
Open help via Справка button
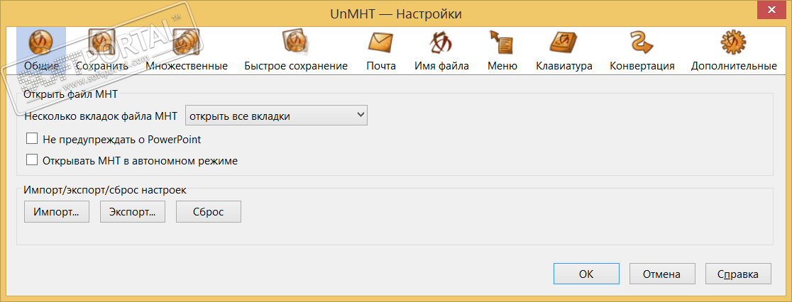[x=739, y=274]
